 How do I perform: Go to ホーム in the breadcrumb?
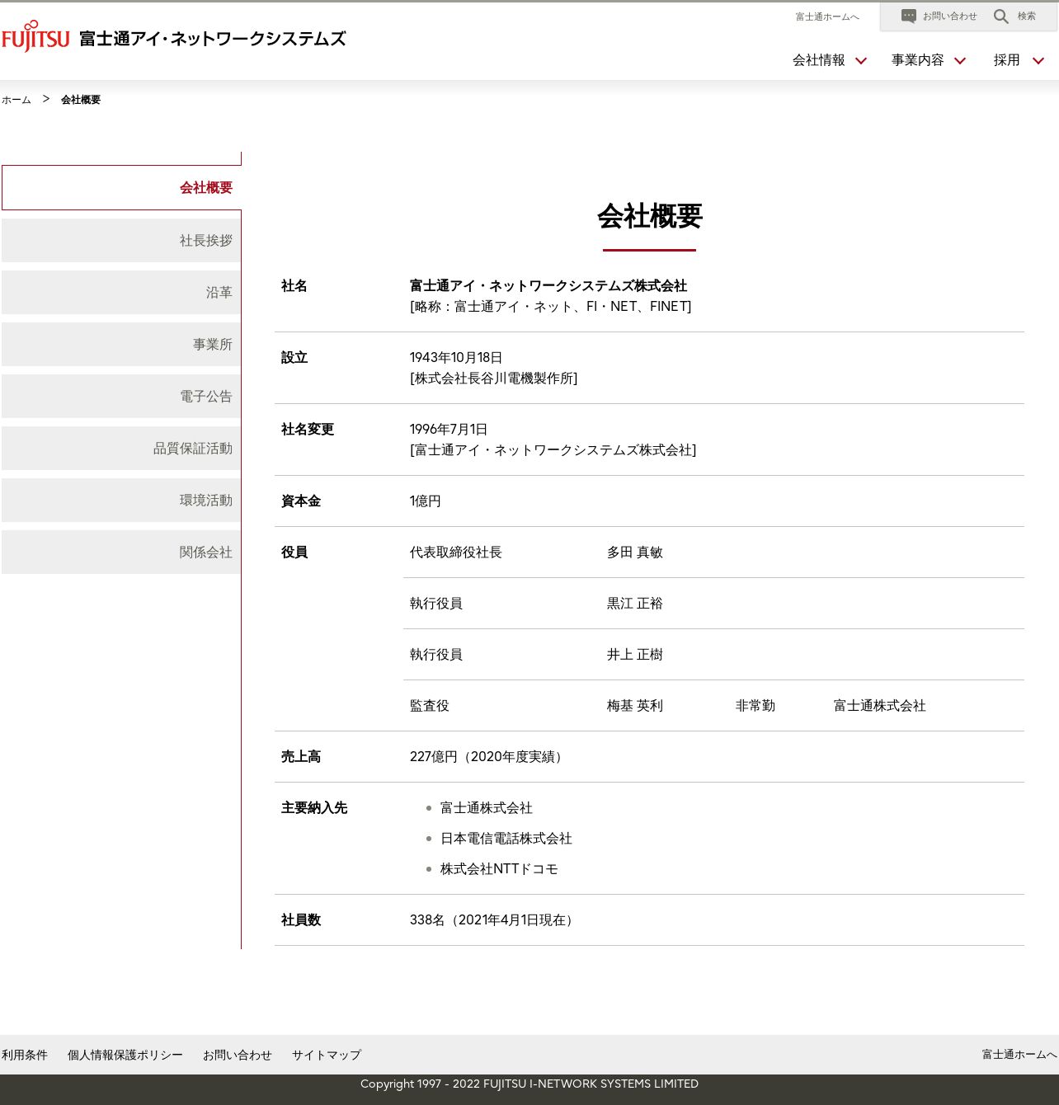[x=16, y=100]
